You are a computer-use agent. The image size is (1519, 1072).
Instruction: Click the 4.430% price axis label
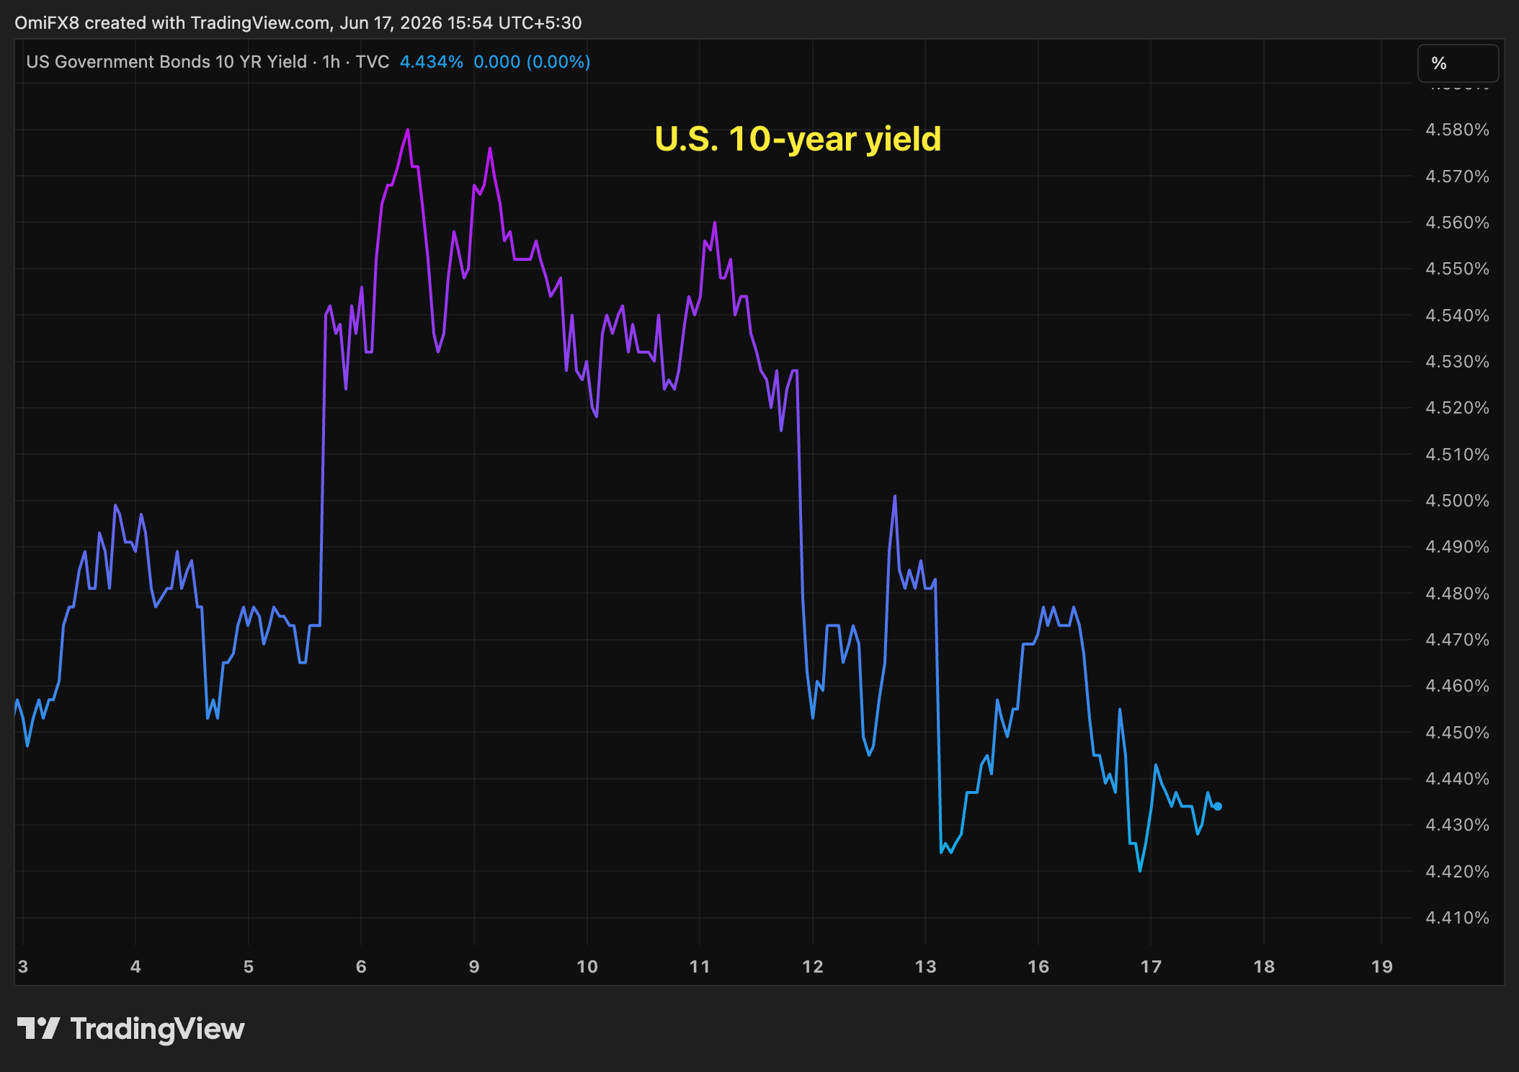(1457, 825)
